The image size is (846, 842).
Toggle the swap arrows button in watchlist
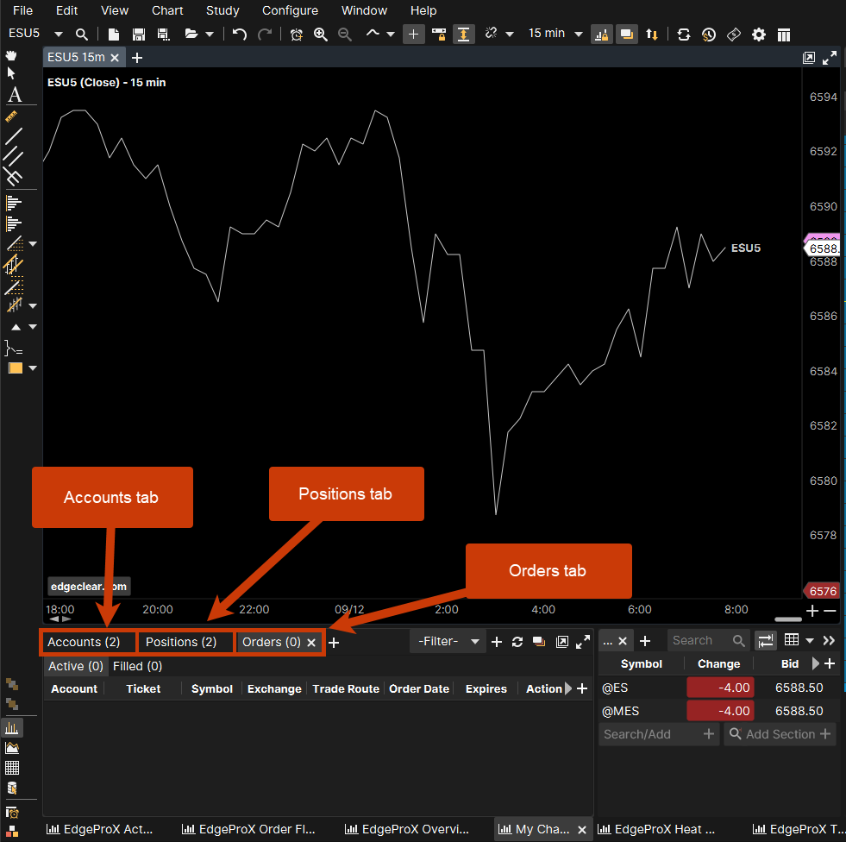coord(765,640)
